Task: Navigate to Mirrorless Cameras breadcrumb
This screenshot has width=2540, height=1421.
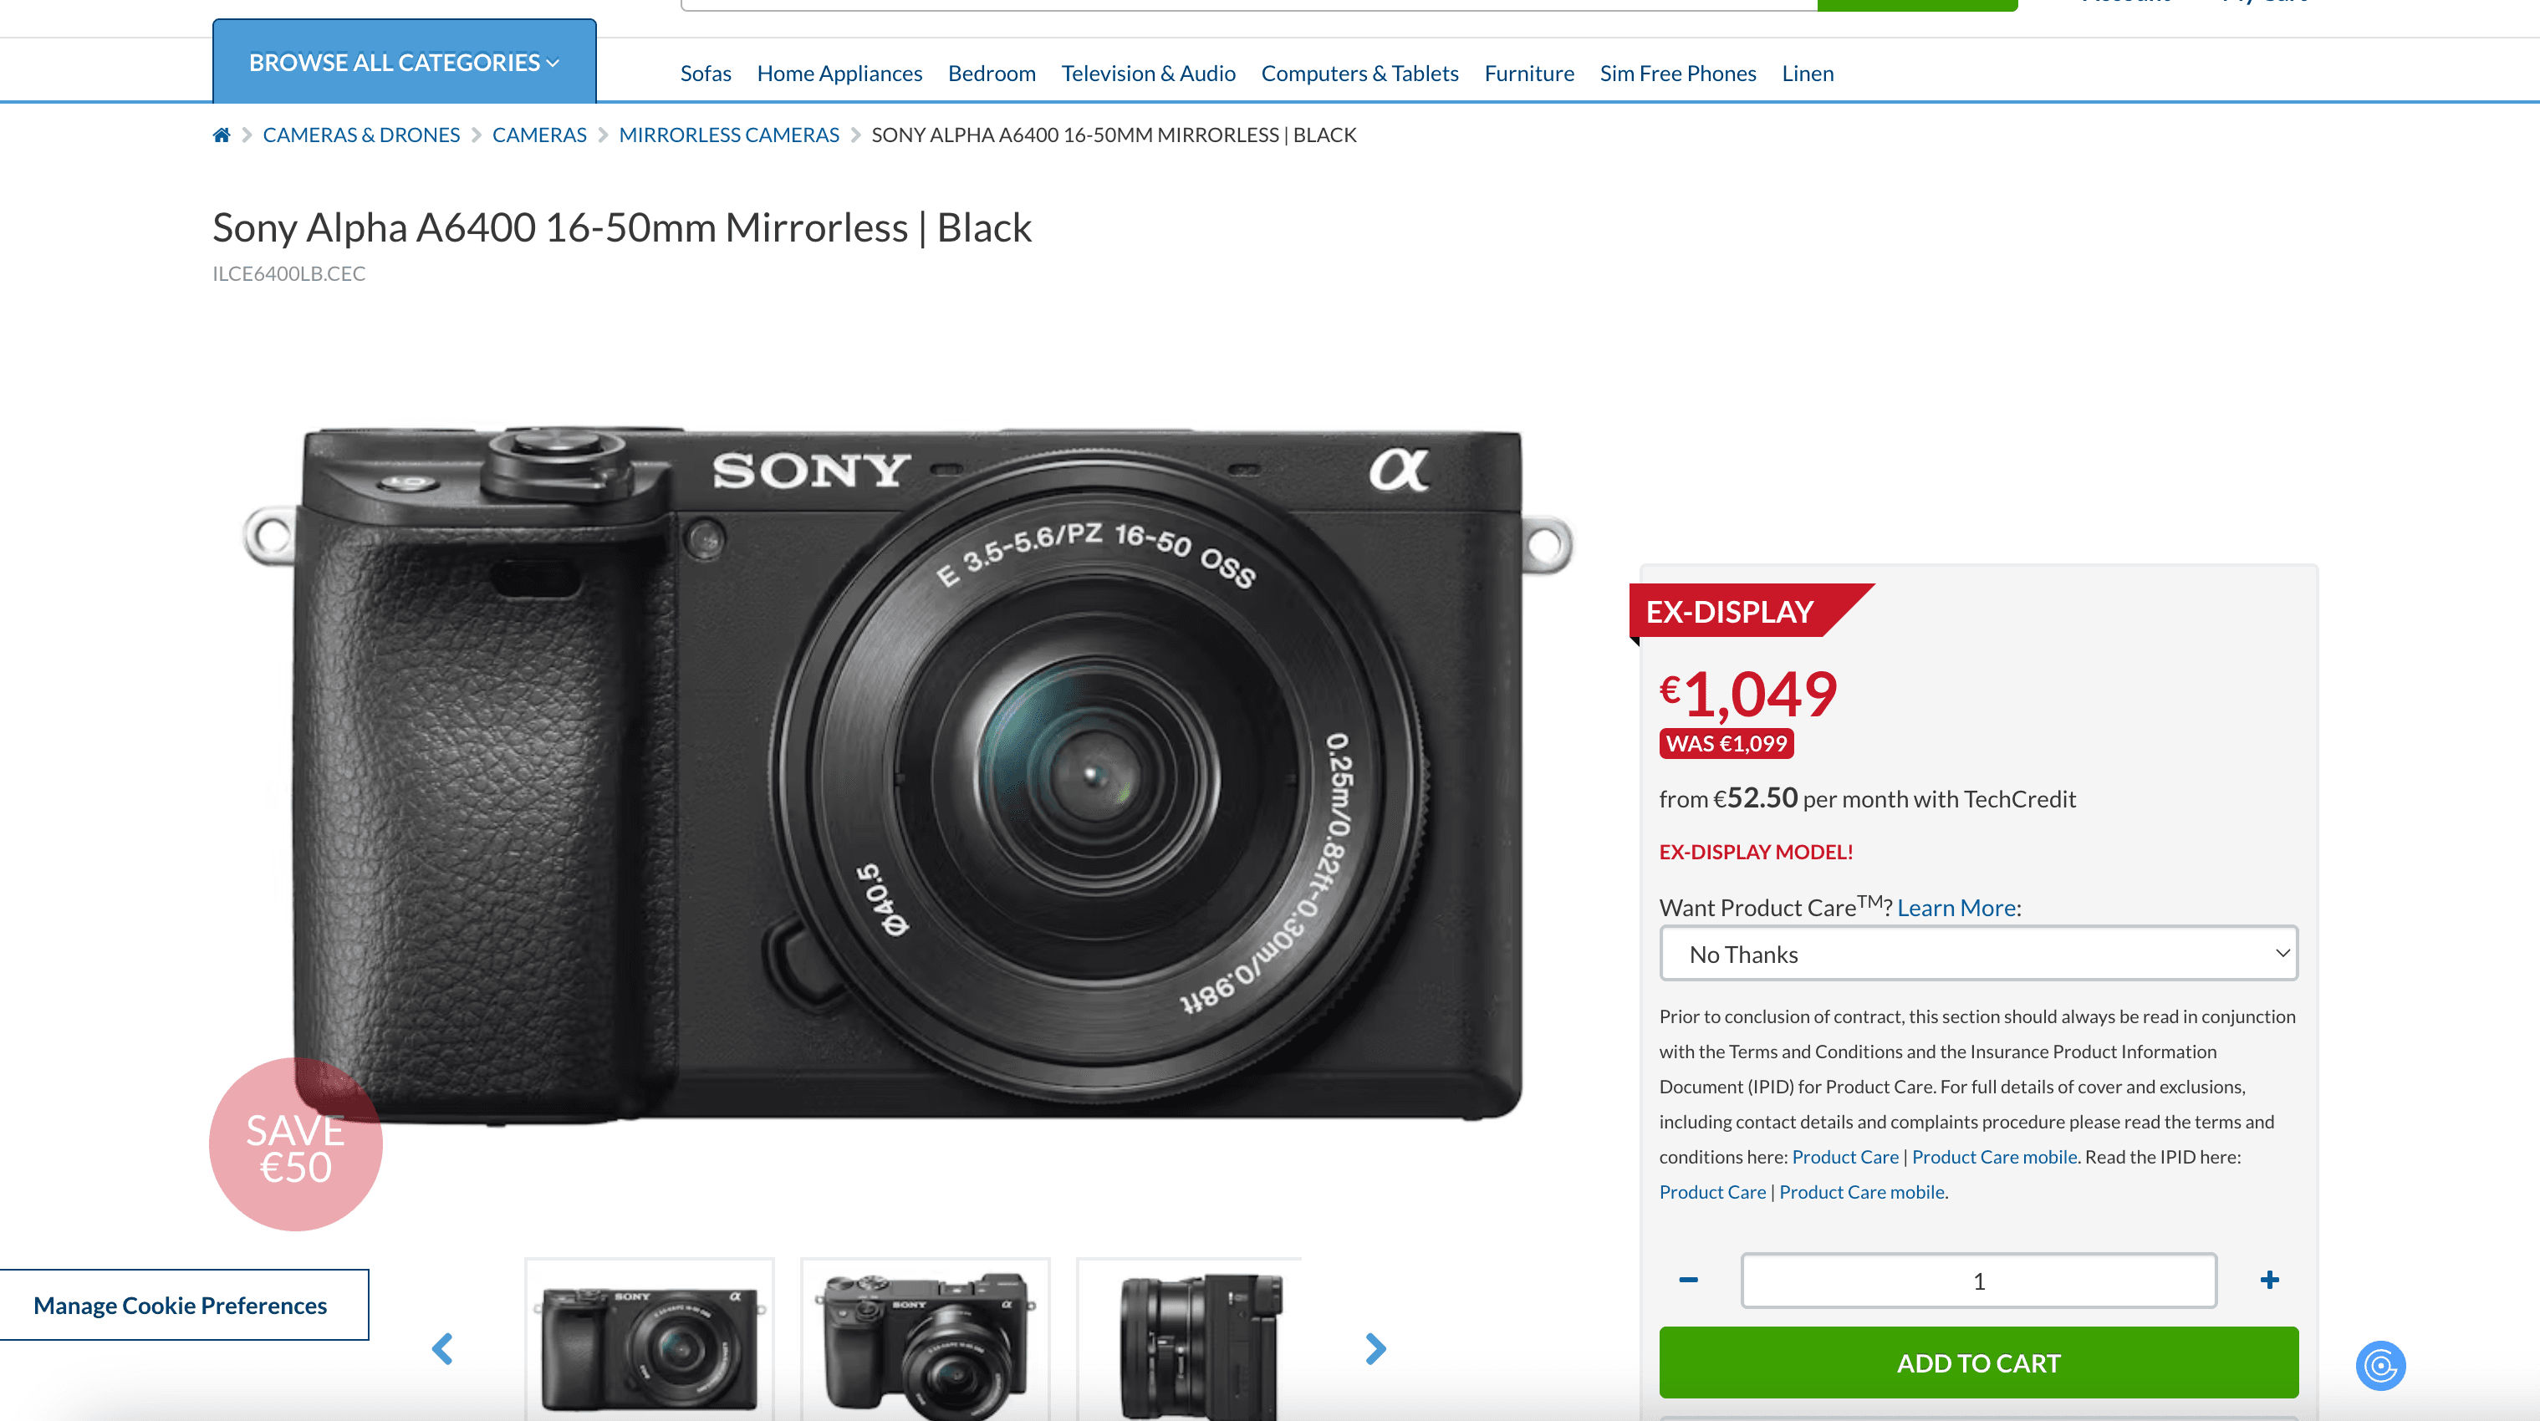Action: (x=729, y=135)
